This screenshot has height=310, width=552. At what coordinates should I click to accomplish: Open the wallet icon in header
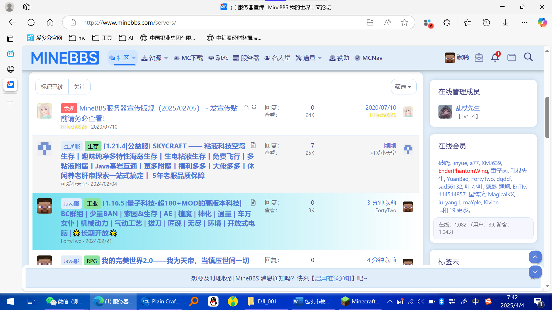pyautogui.click(x=512, y=57)
